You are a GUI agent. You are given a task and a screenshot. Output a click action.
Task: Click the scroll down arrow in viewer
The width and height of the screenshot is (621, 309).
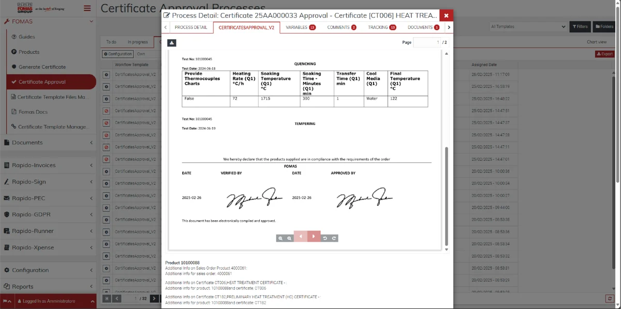[447, 250]
